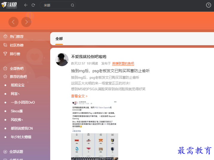Open the poster's avatar

tap(62, 60)
